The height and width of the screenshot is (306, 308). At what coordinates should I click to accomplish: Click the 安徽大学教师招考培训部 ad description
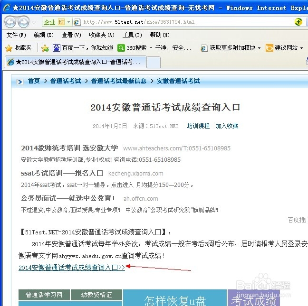click(x=101, y=160)
